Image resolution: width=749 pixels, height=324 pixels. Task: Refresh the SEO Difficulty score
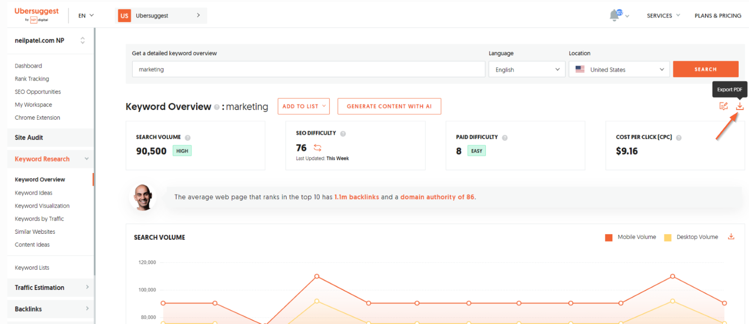point(317,148)
